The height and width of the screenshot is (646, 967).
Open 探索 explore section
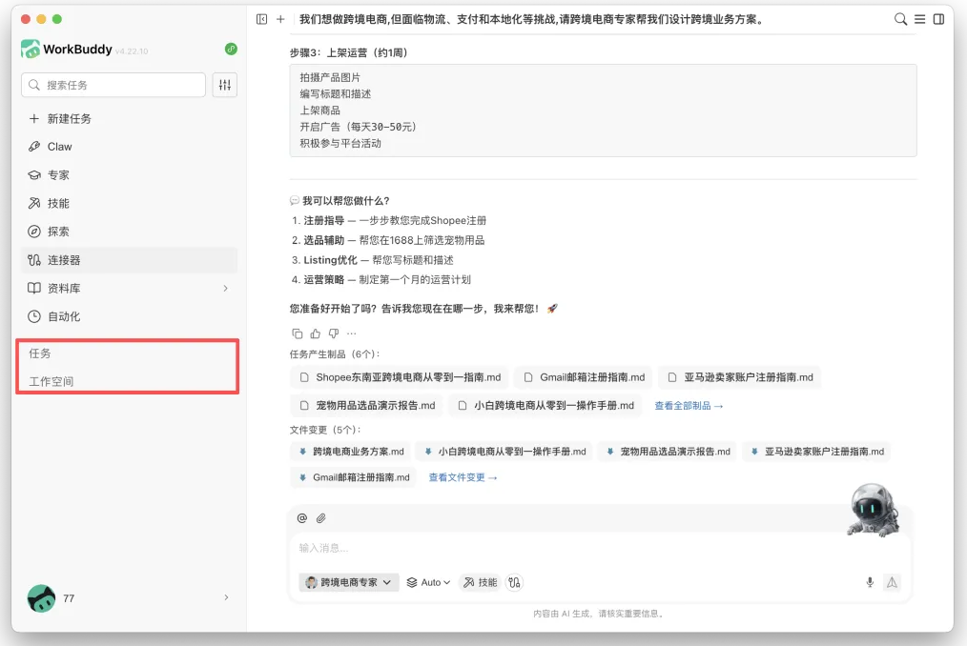129,232
